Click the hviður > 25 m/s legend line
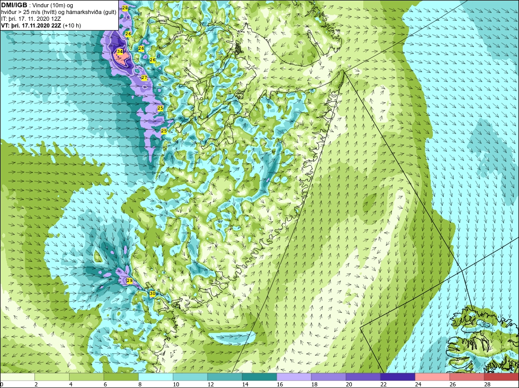The image size is (519, 388). tap(59, 12)
